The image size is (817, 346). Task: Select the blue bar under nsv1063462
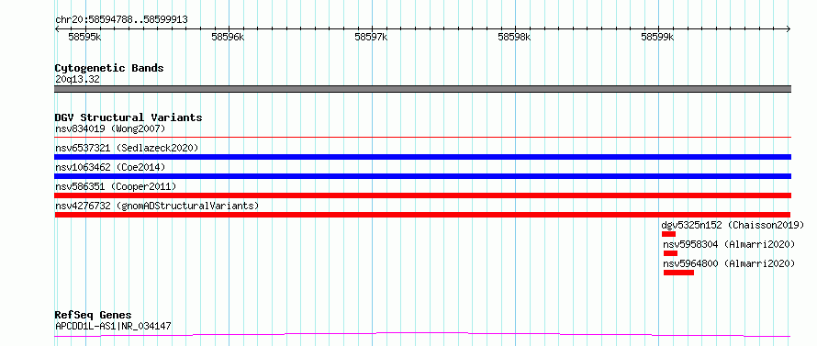tap(422, 176)
